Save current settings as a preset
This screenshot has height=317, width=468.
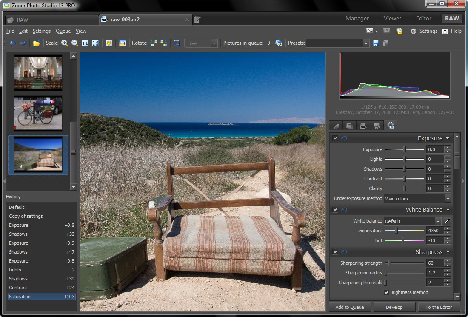pyautogui.click(x=377, y=43)
